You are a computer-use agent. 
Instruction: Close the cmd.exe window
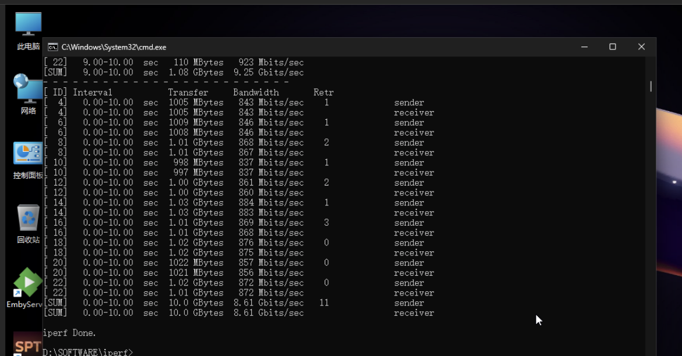(641, 47)
